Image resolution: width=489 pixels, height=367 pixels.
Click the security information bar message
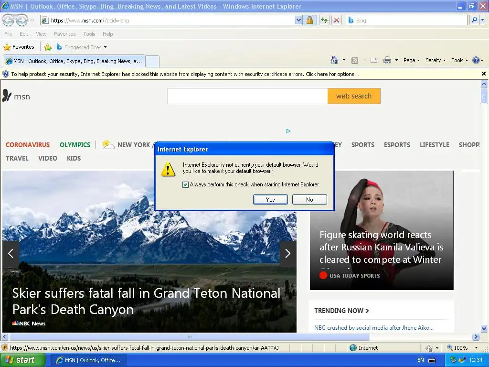[185, 74]
